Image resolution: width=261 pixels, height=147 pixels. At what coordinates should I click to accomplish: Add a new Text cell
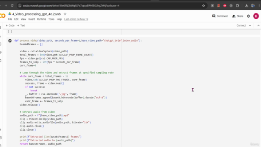tap(21, 25)
